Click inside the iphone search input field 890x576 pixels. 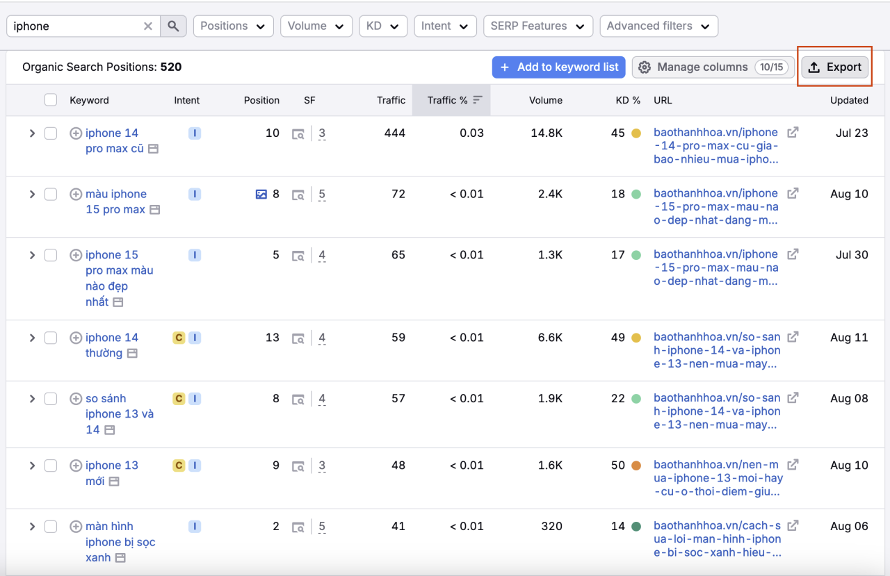(x=76, y=26)
